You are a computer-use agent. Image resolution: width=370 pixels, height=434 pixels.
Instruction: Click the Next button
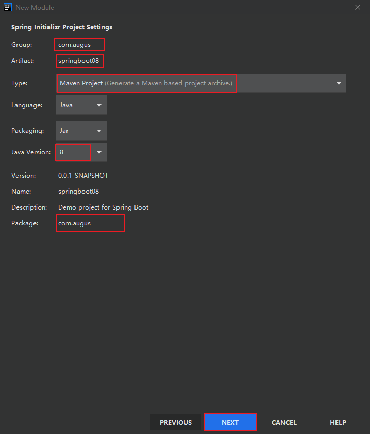[x=230, y=422]
